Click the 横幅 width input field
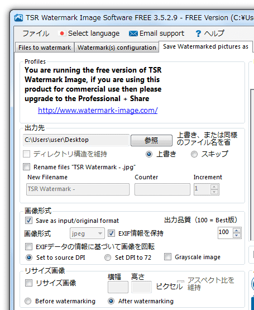This screenshot has height=310, width=254. point(118,287)
